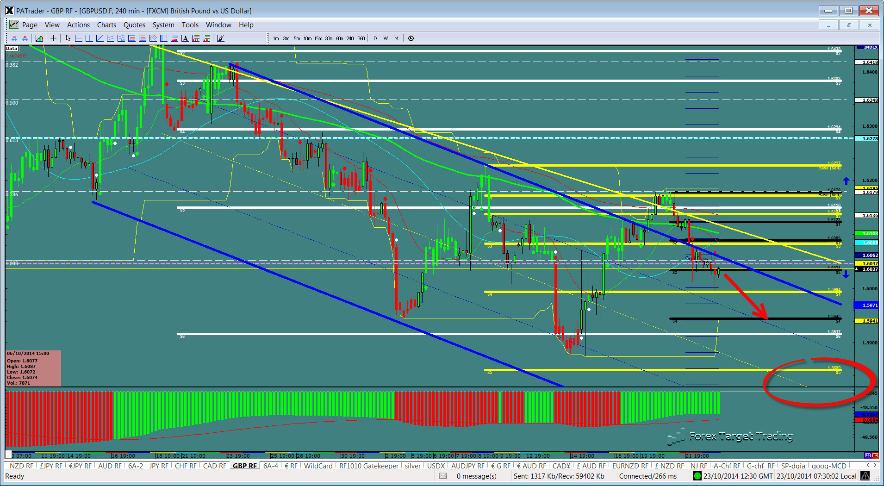The image size is (884, 486).
Task: Select the vertical line drawing tool
Action: tap(89, 38)
